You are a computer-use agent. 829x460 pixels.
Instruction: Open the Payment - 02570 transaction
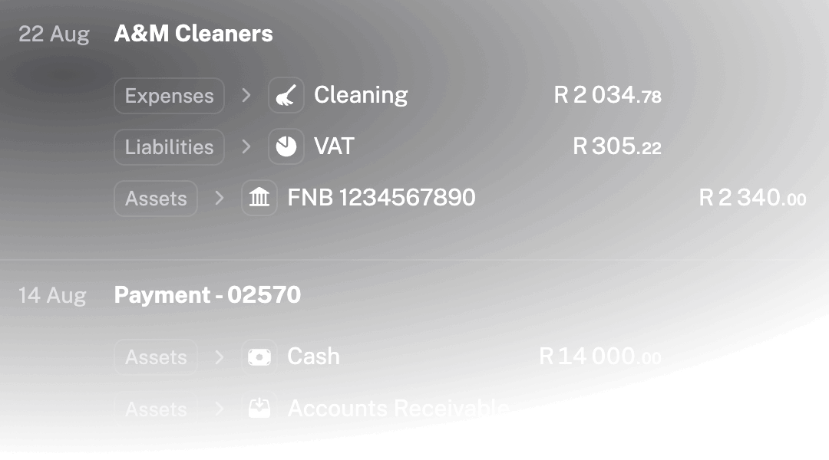(x=207, y=295)
